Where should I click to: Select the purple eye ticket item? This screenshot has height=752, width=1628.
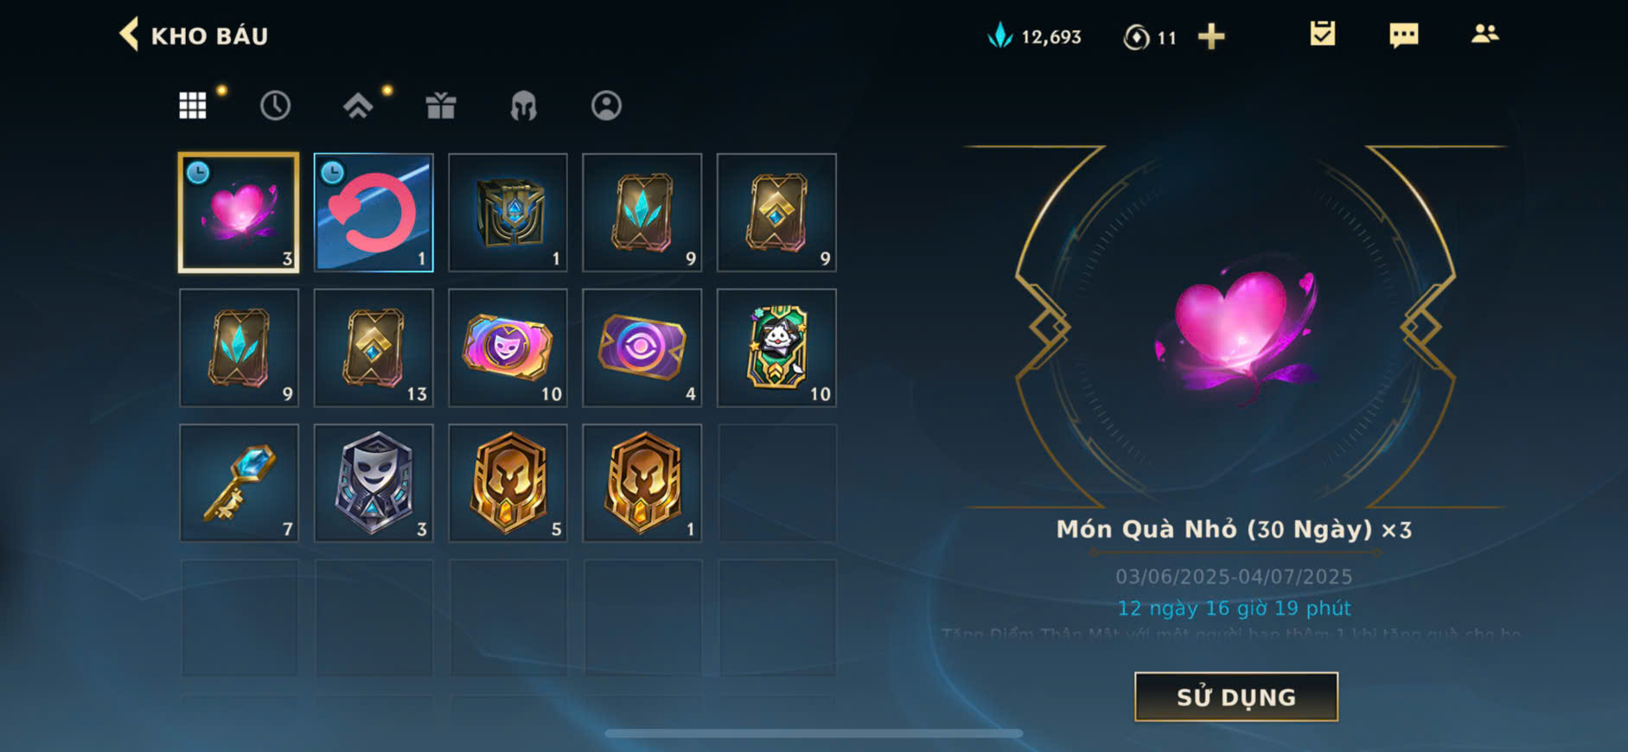(642, 347)
